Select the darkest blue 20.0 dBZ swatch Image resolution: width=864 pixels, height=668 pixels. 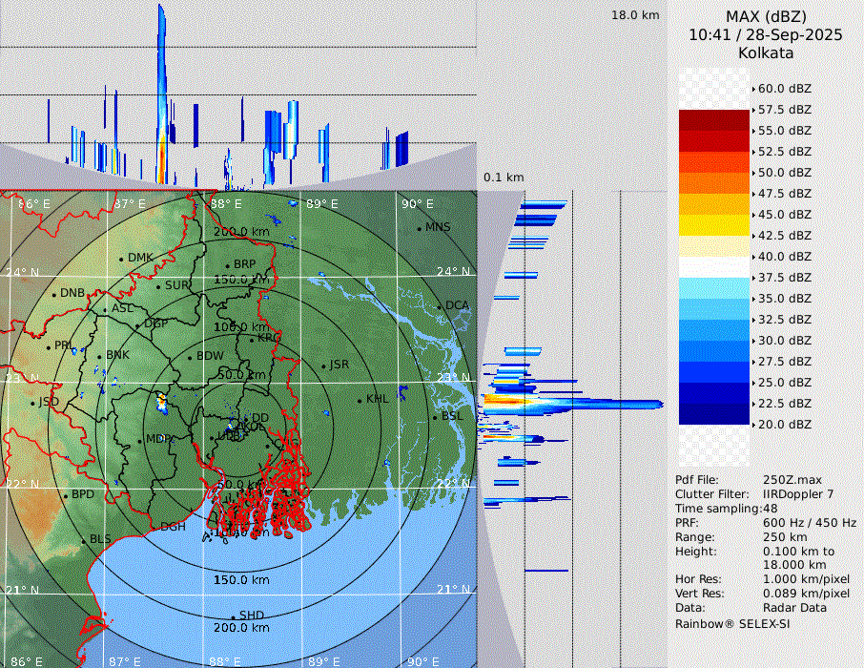point(713,414)
